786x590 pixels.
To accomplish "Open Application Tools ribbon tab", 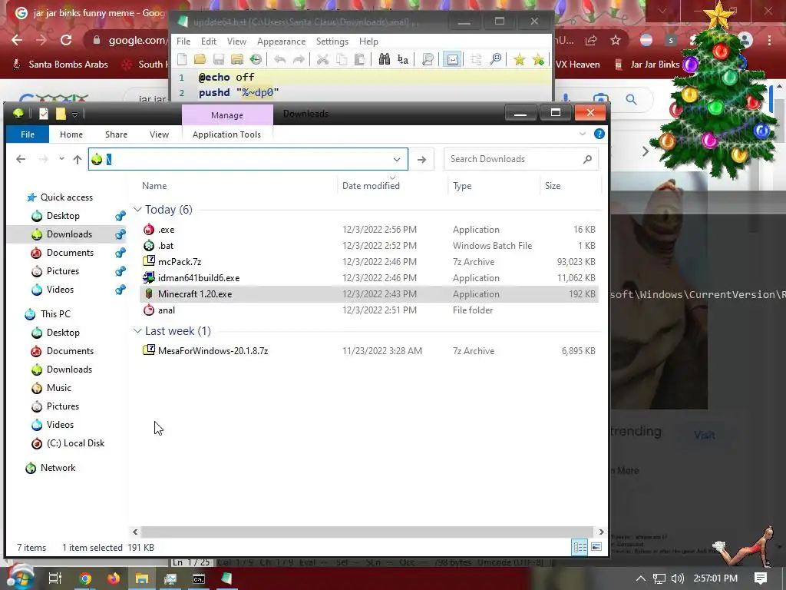I will pyautogui.click(x=226, y=134).
